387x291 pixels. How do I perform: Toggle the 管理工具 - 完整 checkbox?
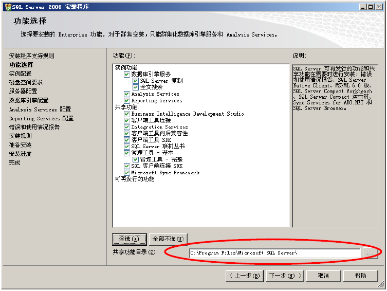coord(136,159)
